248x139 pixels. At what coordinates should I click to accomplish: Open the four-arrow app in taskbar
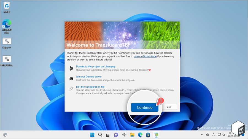click(x=124, y=135)
